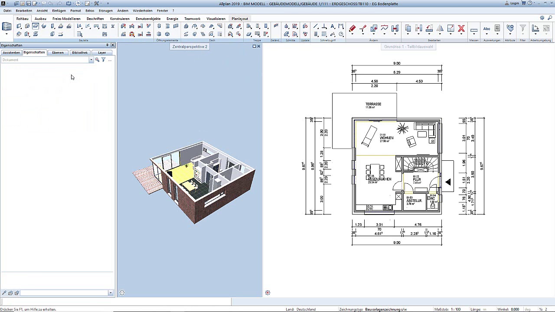
Task: Click the Filter funnel icon in the ribbon
Action: (x=522, y=29)
